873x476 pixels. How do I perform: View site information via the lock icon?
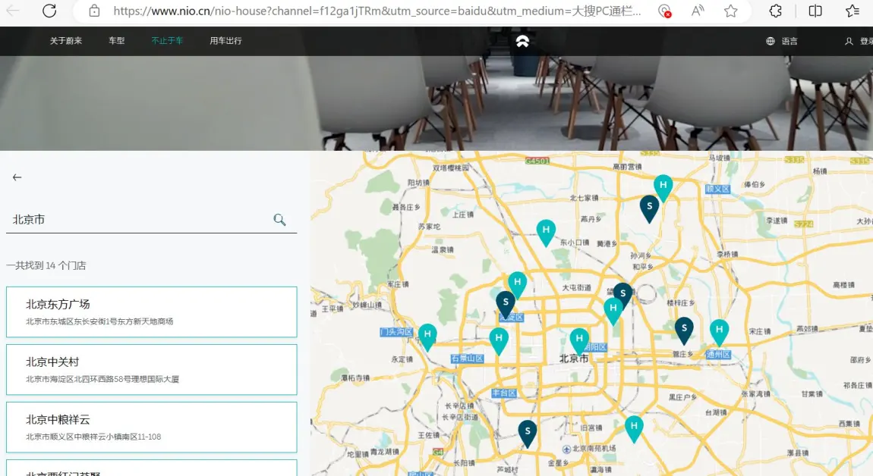pyautogui.click(x=94, y=11)
